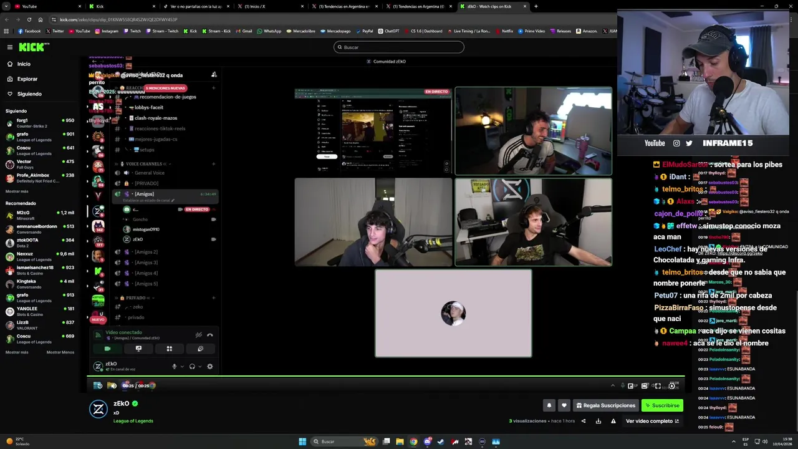Image resolution: width=798 pixels, height=449 pixels.
Task: Open the Kick sidebar hamburger menu
Action: [9, 47]
